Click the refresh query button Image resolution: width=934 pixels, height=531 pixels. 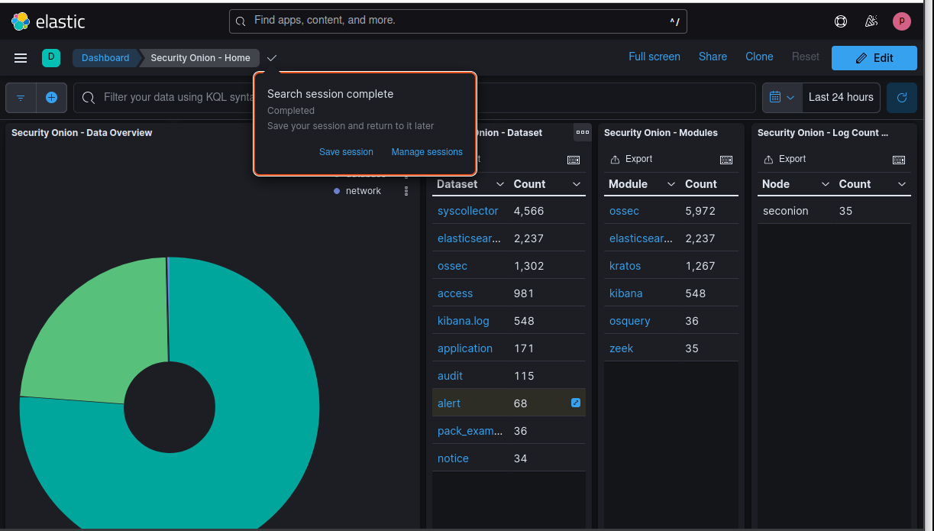point(902,98)
